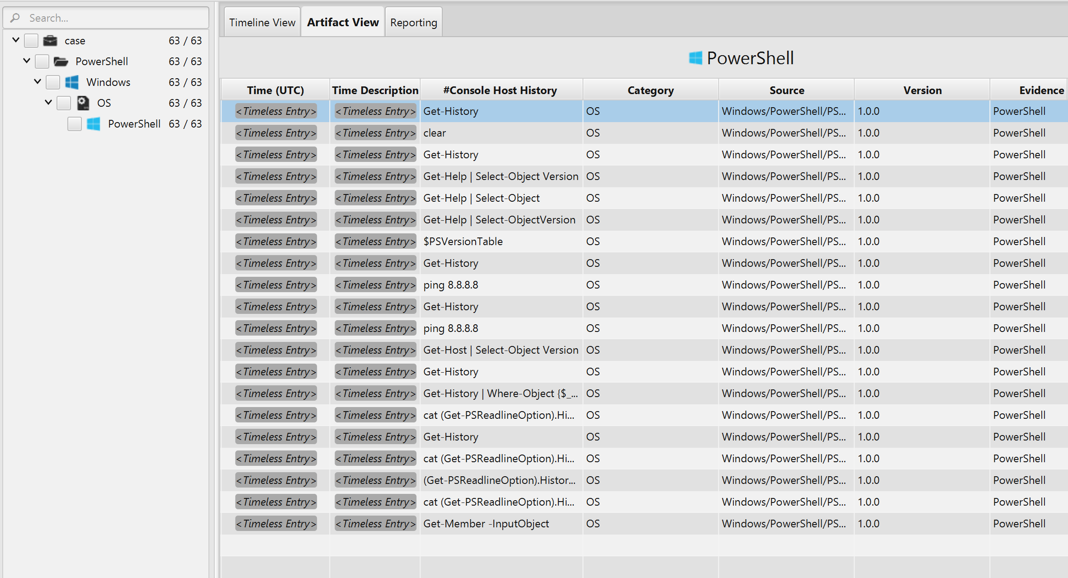Image resolution: width=1068 pixels, height=578 pixels.
Task: Collapse the case tree node
Action: (16, 40)
